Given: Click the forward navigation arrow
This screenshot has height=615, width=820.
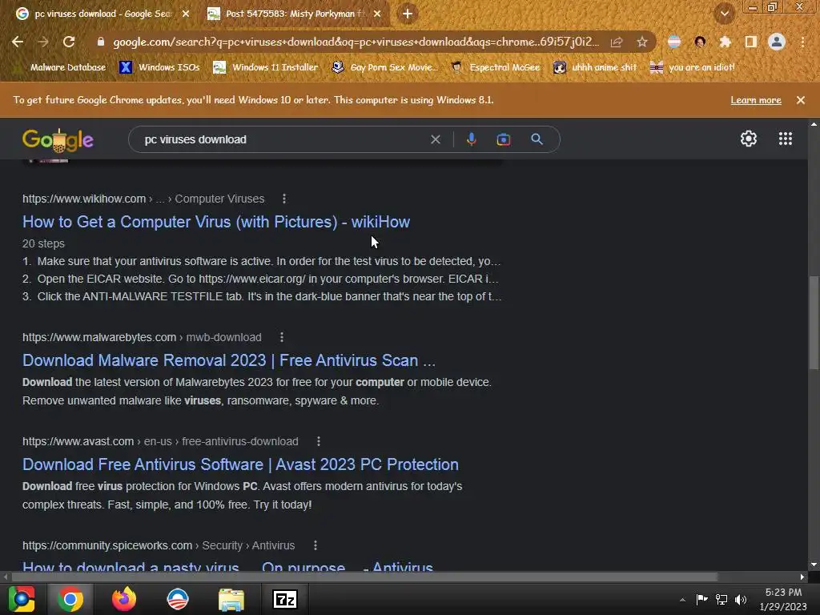Looking at the screenshot, I should (x=43, y=42).
